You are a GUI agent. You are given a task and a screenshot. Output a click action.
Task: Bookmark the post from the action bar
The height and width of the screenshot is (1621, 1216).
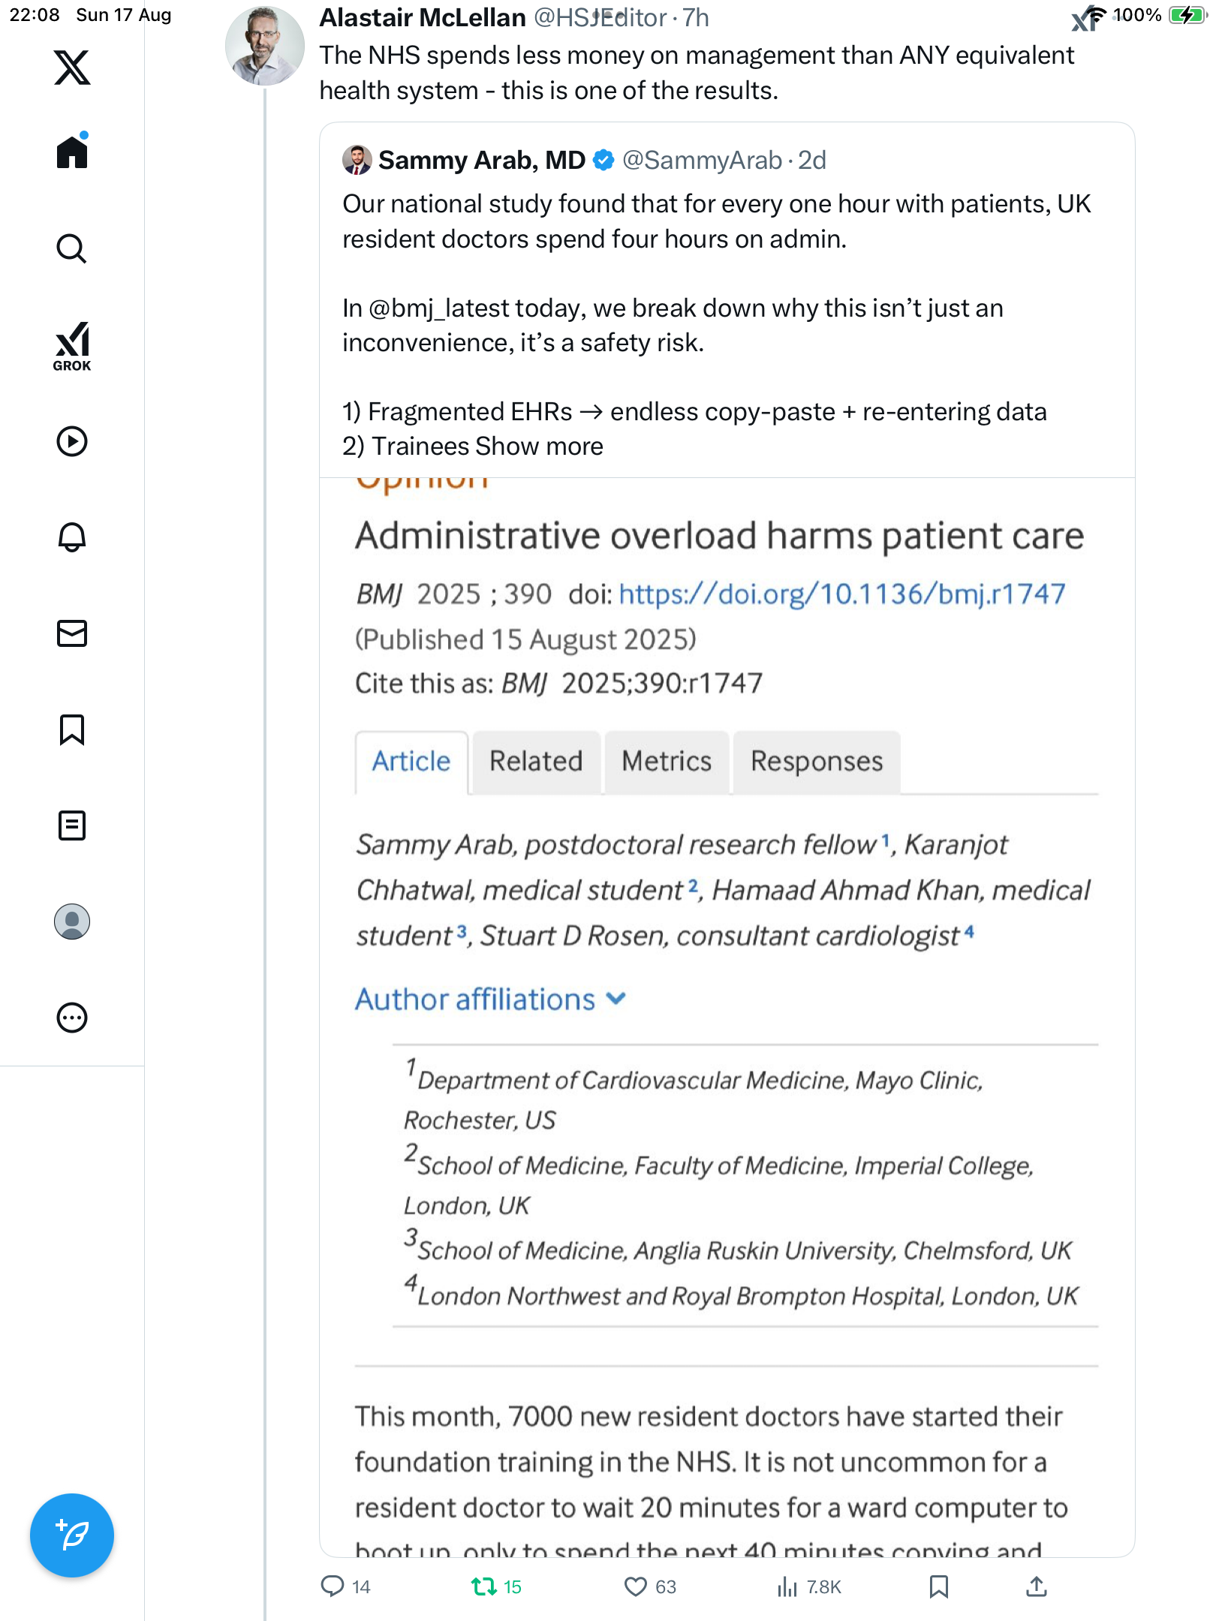click(x=938, y=1586)
